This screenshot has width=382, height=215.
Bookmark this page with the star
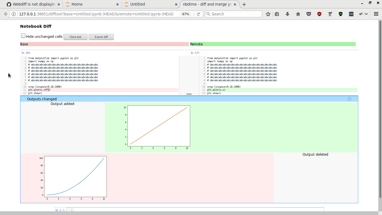[x=268, y=14]
